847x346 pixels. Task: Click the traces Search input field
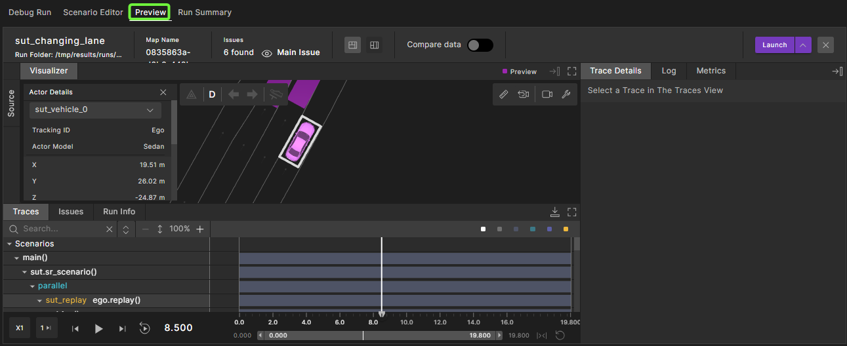(62, 229)
